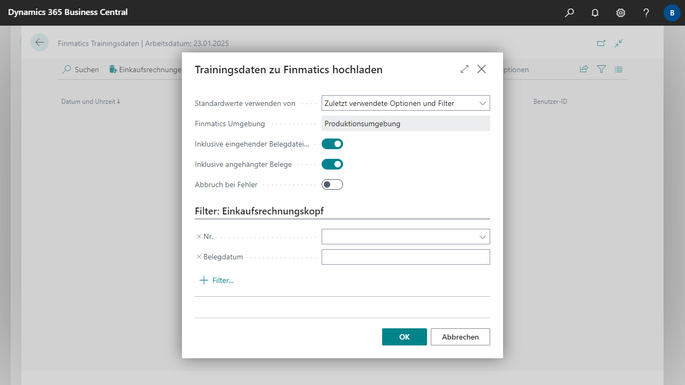Remove the Nr. filter field
685x385 pixels.
(x=199, y=236)
